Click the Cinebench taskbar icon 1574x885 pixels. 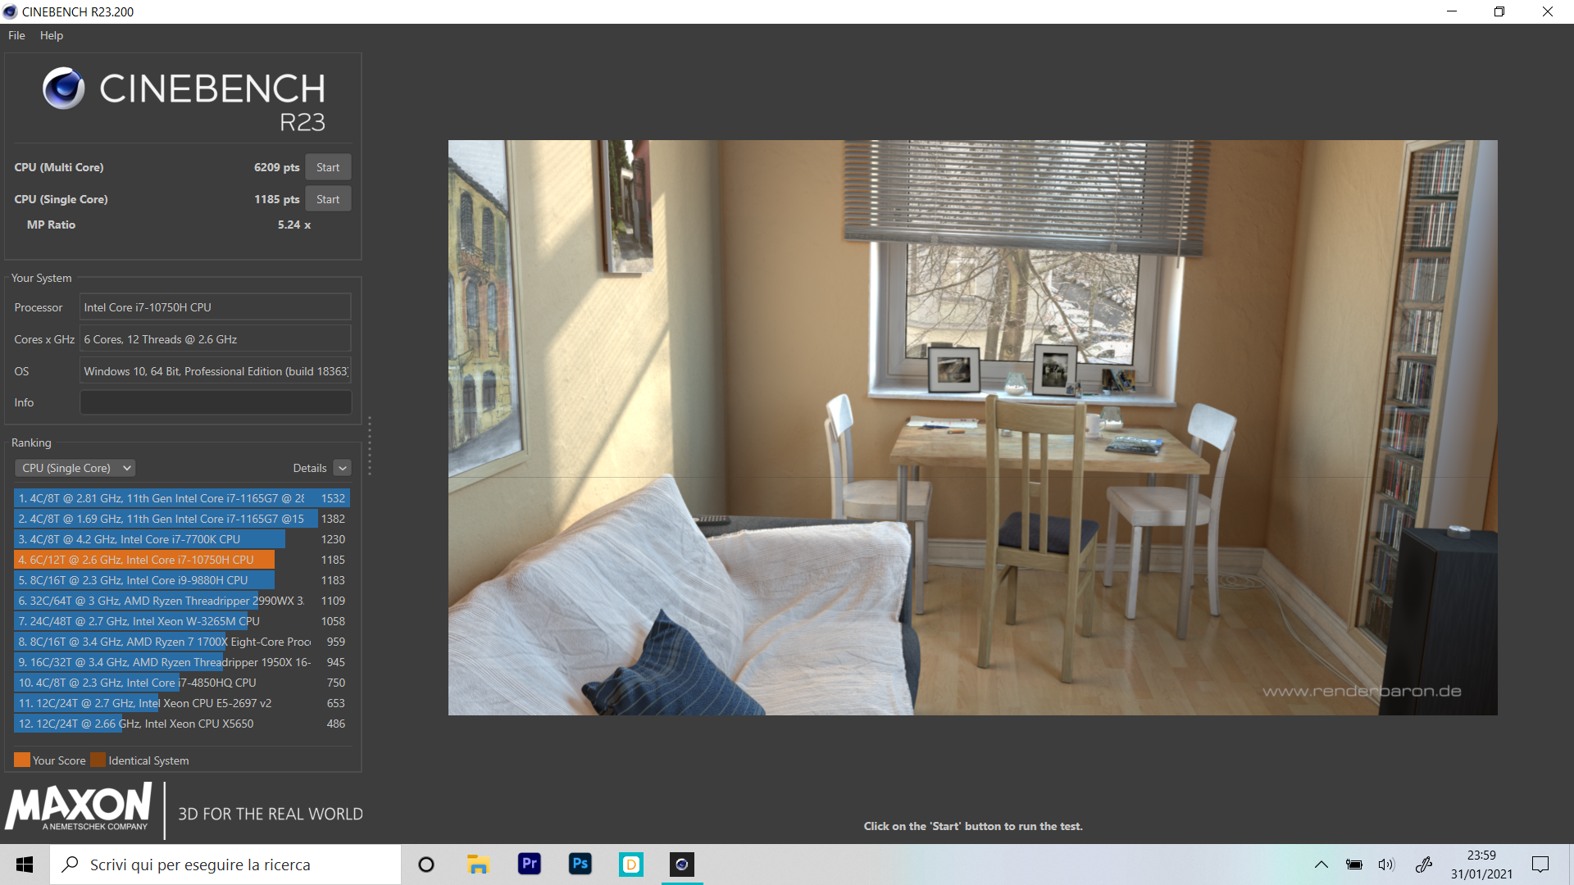pos(682,865)
